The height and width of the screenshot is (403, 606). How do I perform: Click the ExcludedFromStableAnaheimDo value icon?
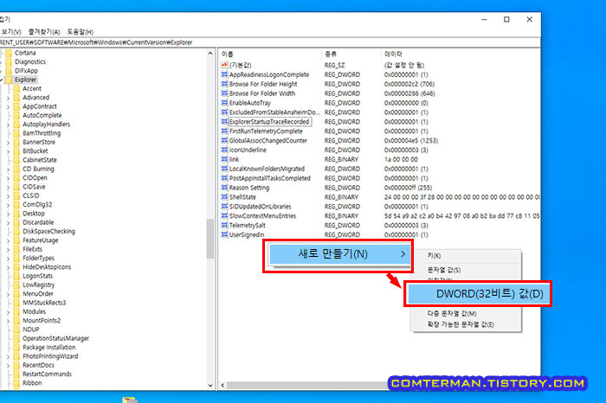(x=224, y=112)
